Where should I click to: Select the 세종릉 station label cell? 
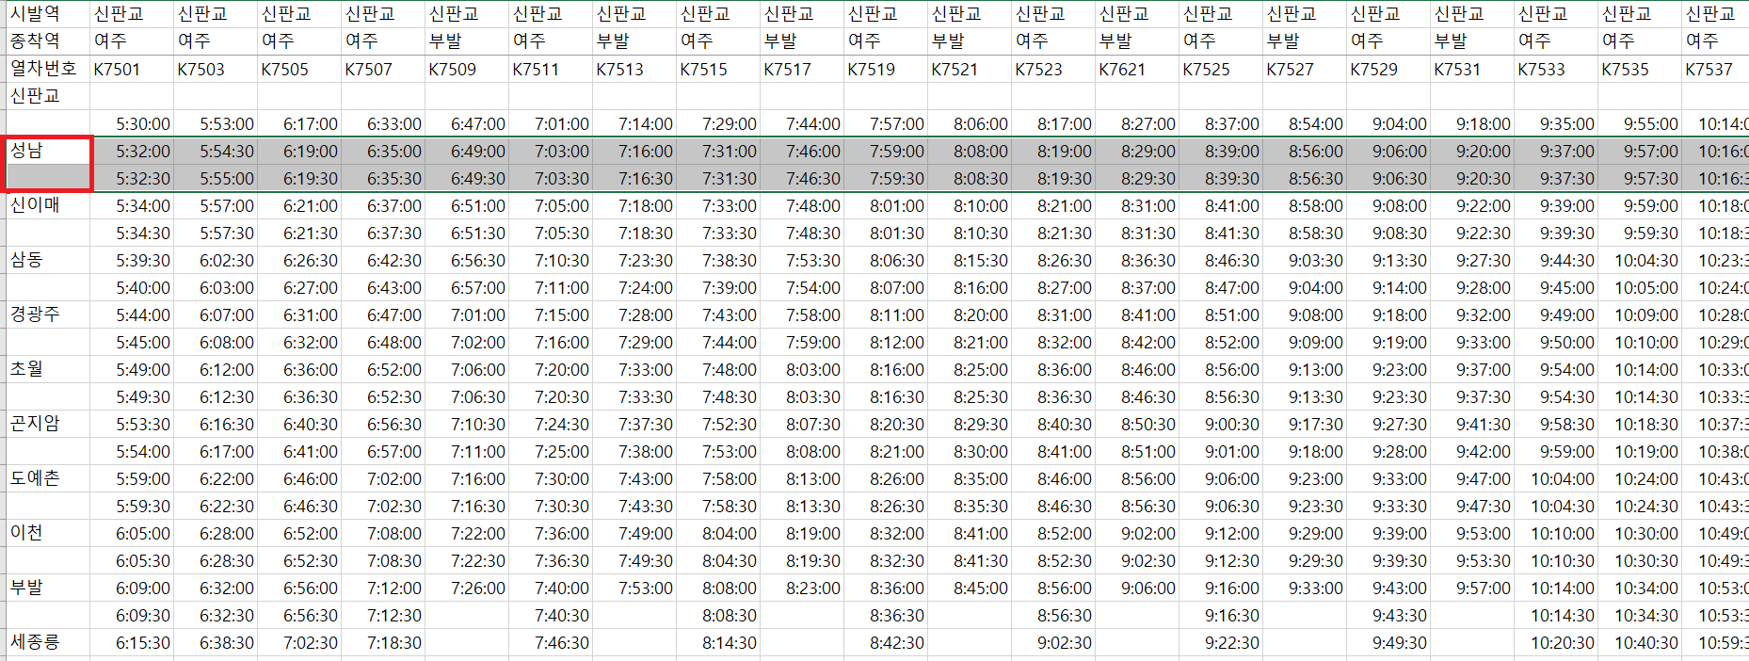point(48,642)
